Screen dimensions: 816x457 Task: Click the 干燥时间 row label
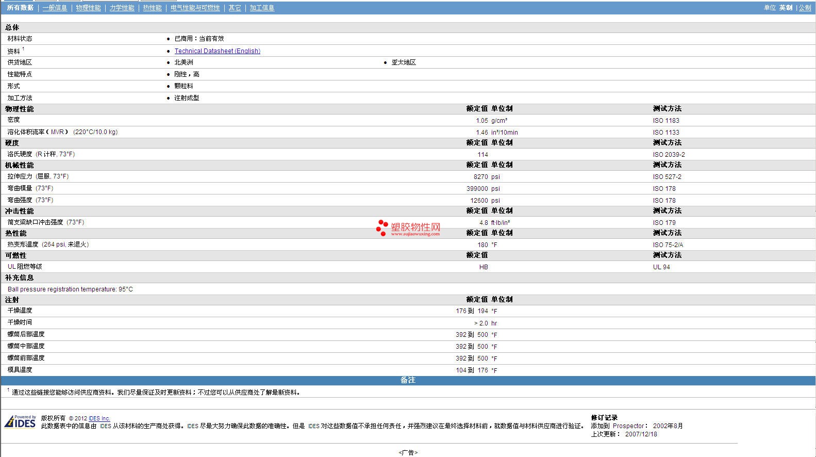click(x=20, y=322)
